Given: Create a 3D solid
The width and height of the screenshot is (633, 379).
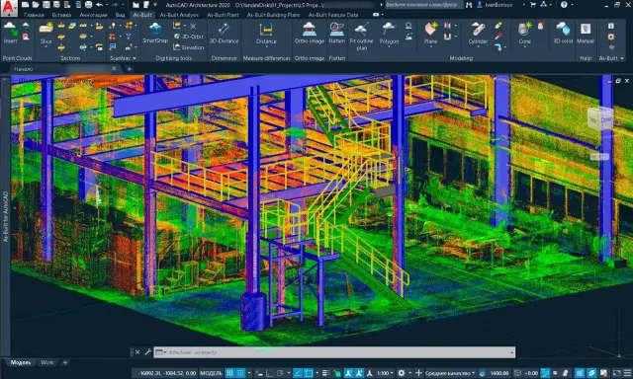Looking at the screenshot, I should (x=563, y=34).
